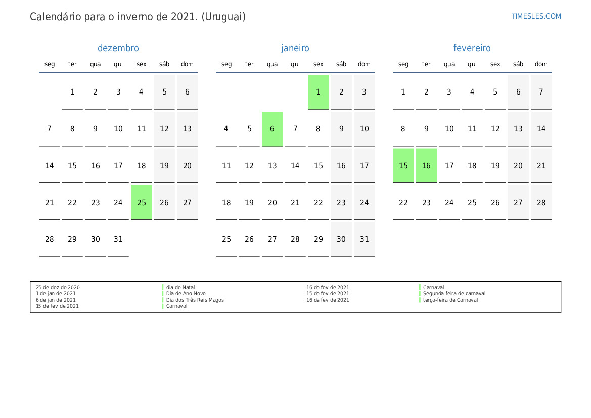Open the TIMESLES.COM link
591x418 pixels.
(x=536, y=16)
